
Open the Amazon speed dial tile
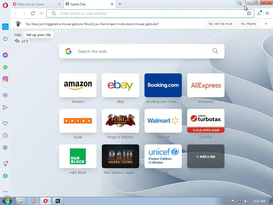point(78,85)
